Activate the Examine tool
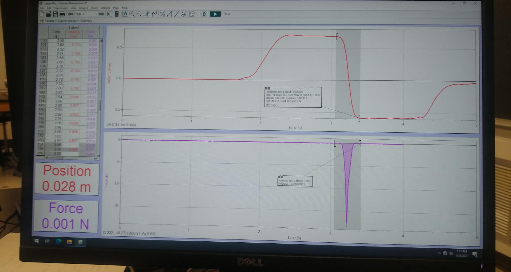 pos(147,14)
